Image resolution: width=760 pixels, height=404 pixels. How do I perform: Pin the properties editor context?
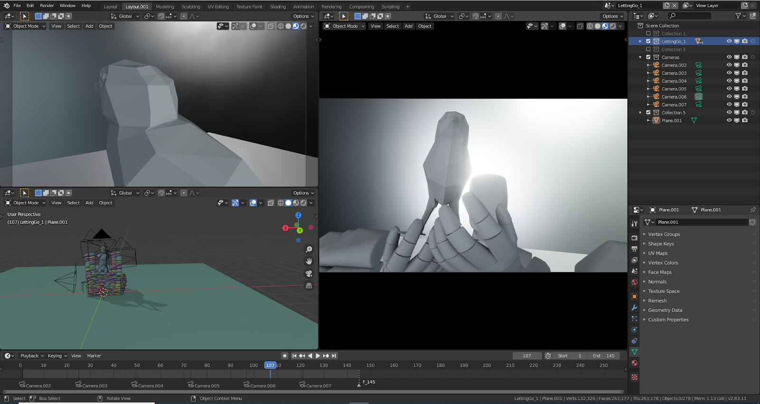click(x=753, y=210)
